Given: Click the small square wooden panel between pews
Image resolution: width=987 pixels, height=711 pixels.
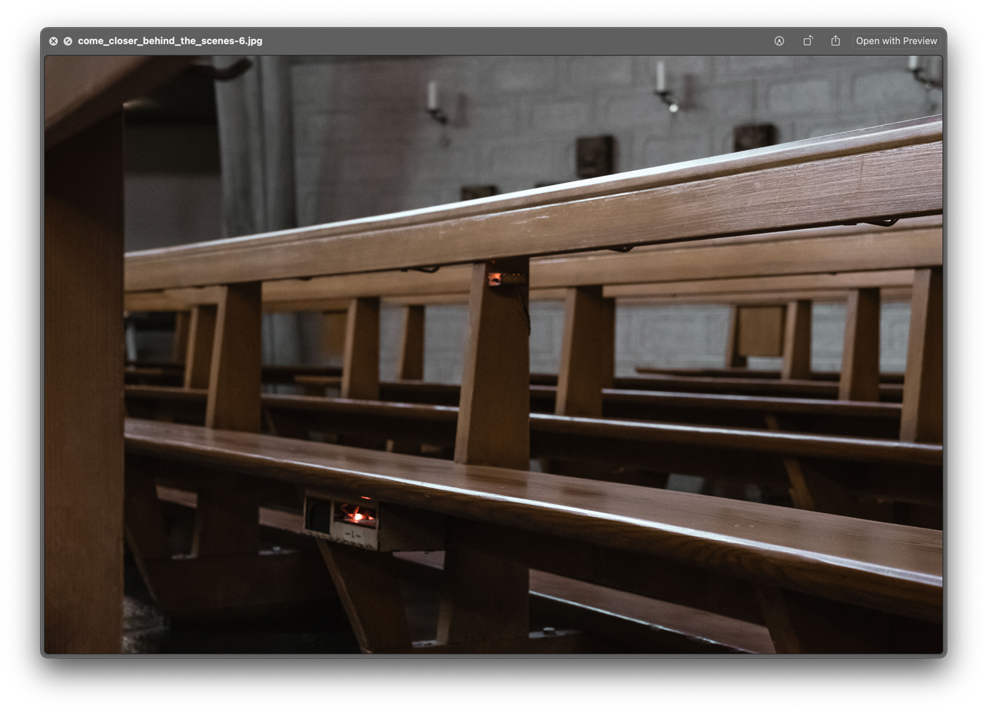Looking at the screenshot, I should pos(761,331).
